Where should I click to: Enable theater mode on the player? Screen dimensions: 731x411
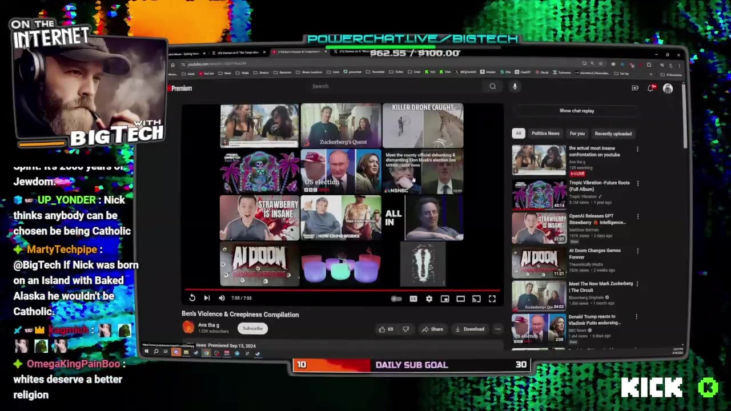[460, 299]
